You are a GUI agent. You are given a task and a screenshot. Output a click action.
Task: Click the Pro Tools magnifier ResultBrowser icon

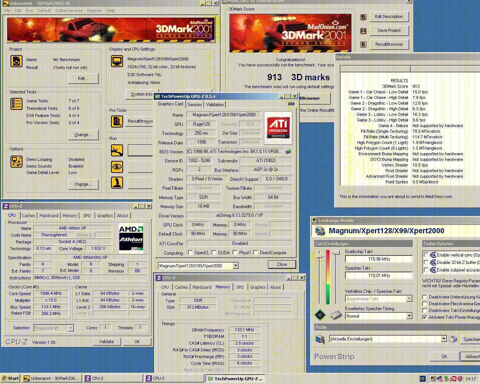[x=117, y=121]
